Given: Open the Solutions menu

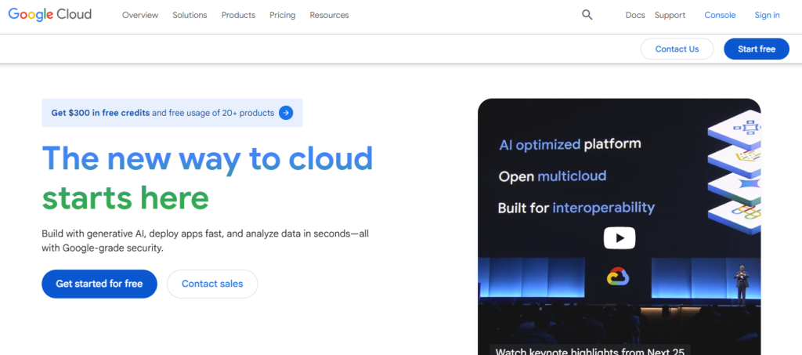Looking at the screenshot, I should (x=190, y=16).
